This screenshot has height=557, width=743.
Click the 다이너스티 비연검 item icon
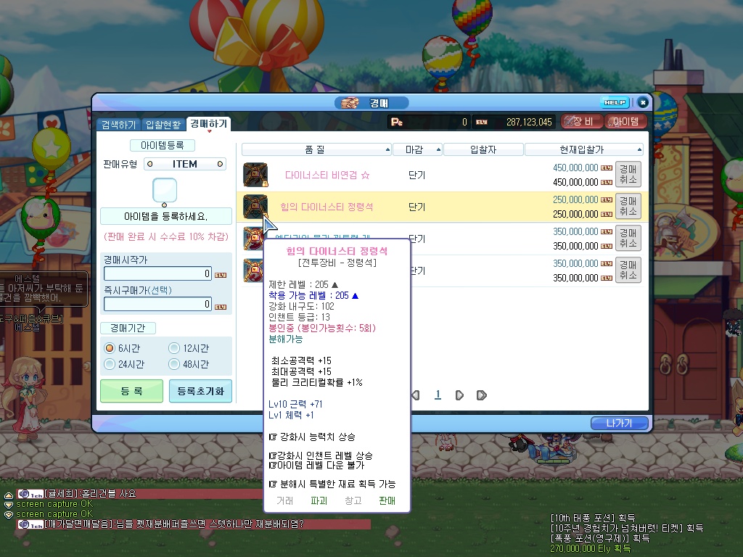(x=255, y=176)
